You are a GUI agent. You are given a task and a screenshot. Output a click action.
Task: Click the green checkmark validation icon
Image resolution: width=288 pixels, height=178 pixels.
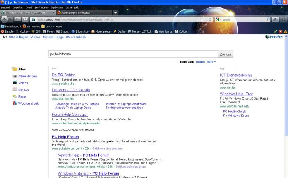pyautogui.click(x=275, y=31)
